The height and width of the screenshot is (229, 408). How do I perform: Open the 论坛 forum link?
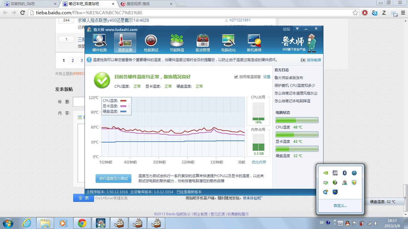pos(286,29)
